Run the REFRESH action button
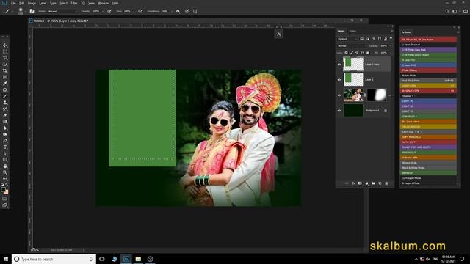The image size is (470, 264). pos(428,173)
